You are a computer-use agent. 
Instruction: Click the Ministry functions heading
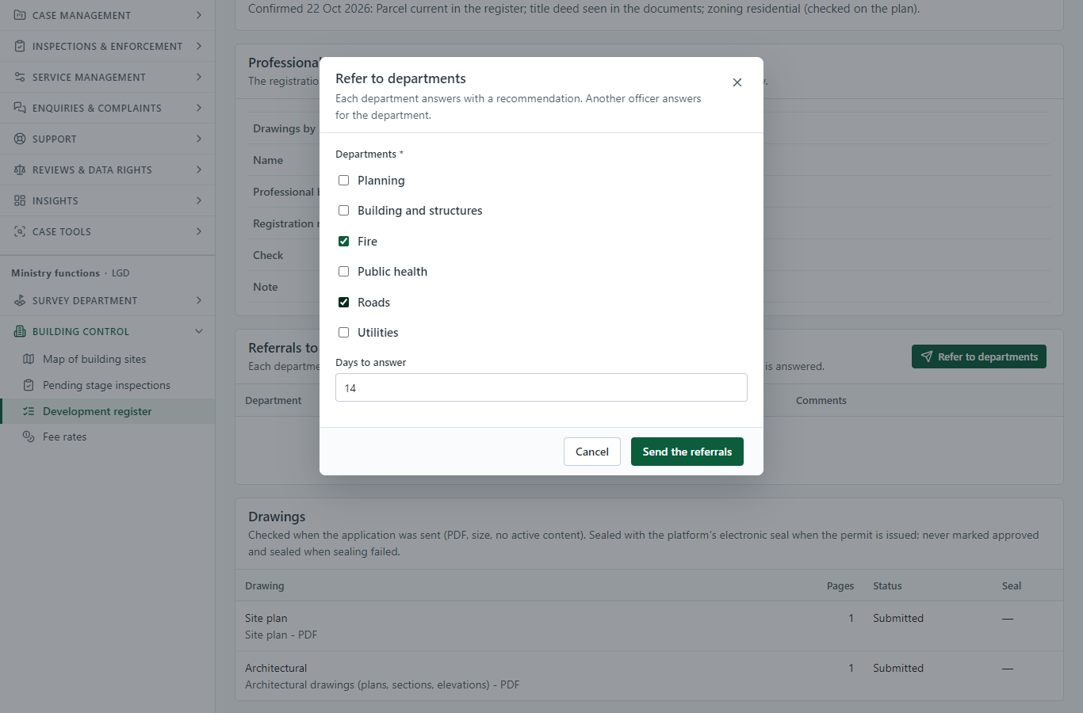coord(55,273)
